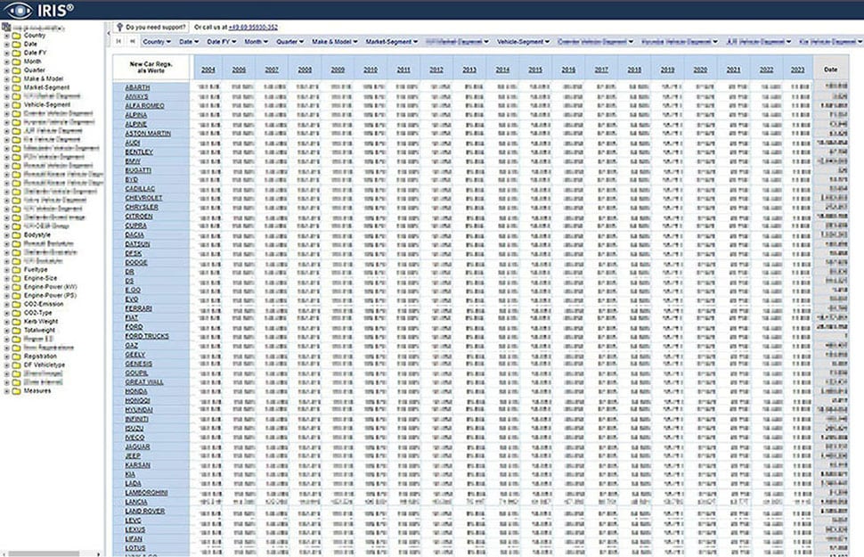The width and height of the screenshot is (864, 557).
Task: Open the 2004 year column link
Action: [x=208, y=70]
